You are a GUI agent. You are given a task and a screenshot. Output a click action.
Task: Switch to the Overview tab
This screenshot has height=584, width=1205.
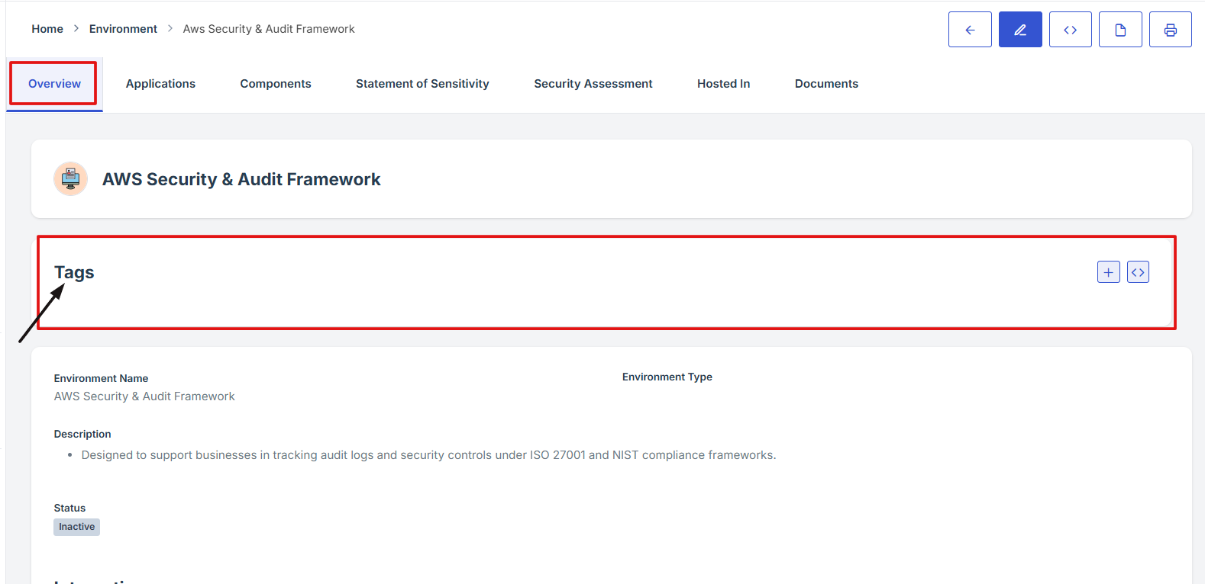click(x=54, y=84)
